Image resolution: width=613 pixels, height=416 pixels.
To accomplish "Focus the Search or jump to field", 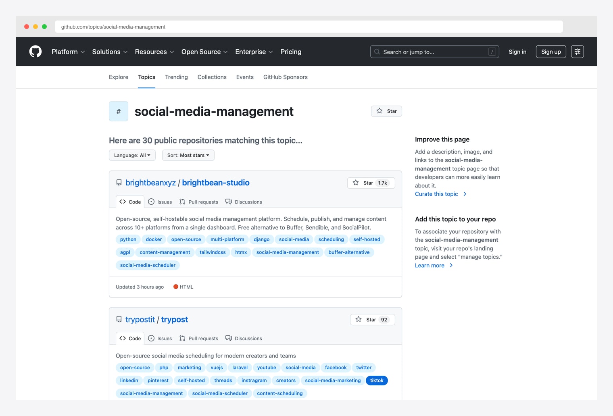I will coord(435,52).
